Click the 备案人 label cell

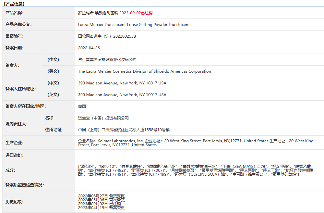[x=12, y=65]
